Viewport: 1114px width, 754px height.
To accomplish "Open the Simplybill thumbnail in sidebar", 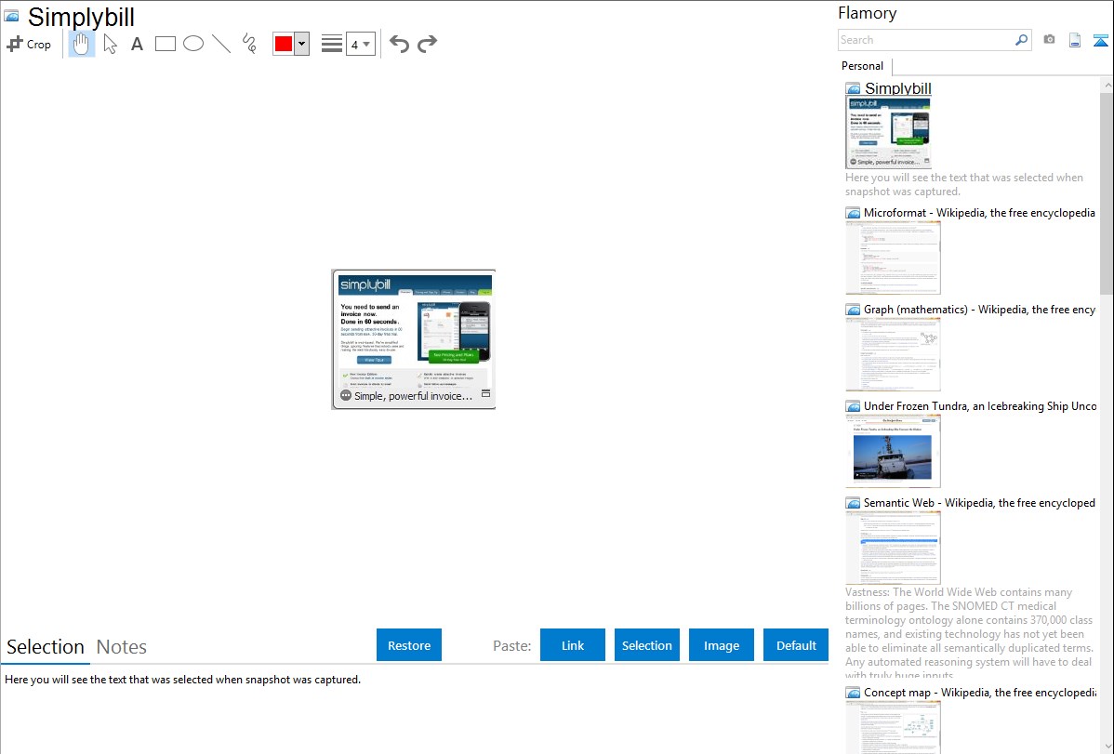I will point(888,133).
